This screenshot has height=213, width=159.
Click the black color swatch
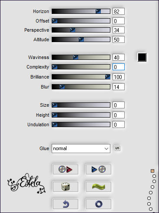pyautogui.click(x=142, y=57)
